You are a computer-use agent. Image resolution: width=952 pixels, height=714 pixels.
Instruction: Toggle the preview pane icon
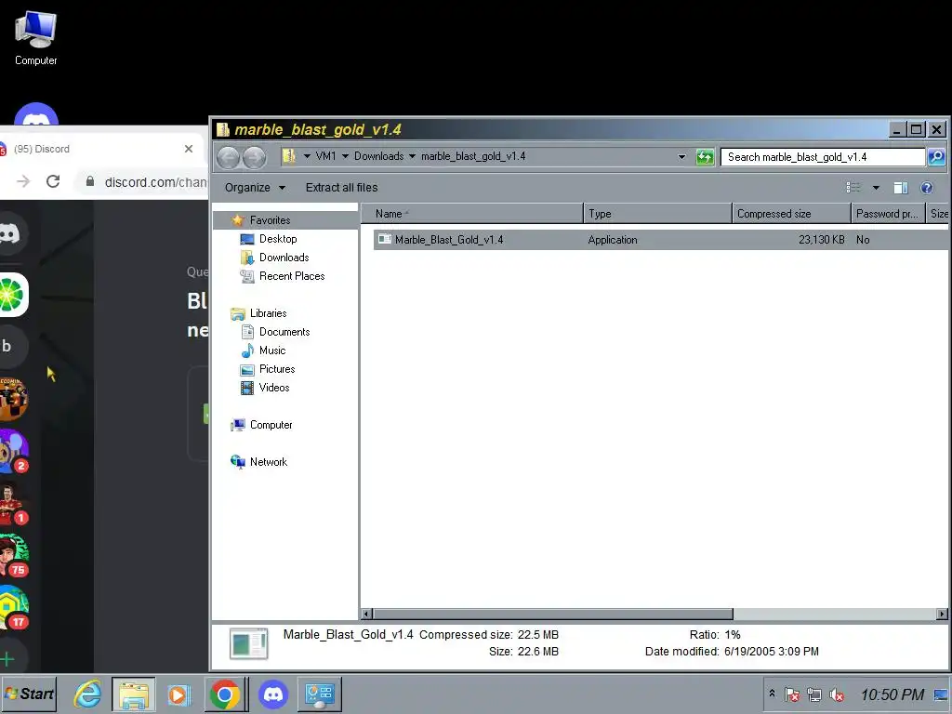click(901, 188)
